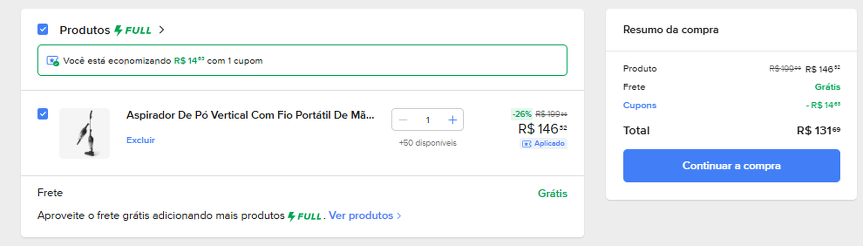Click the coupon icon on the Aplicado badge
The image size is (863, 246).
pos(527,144)
